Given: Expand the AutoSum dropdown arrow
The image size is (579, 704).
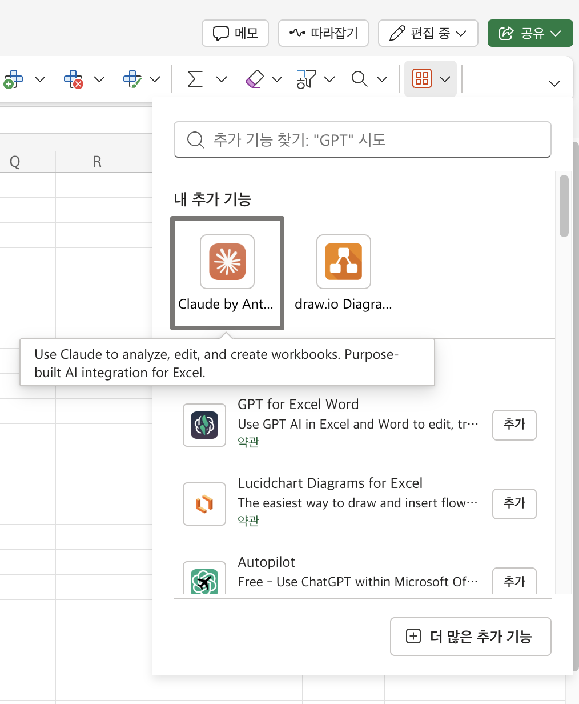Looking at the screenshot, I should 222,79.
